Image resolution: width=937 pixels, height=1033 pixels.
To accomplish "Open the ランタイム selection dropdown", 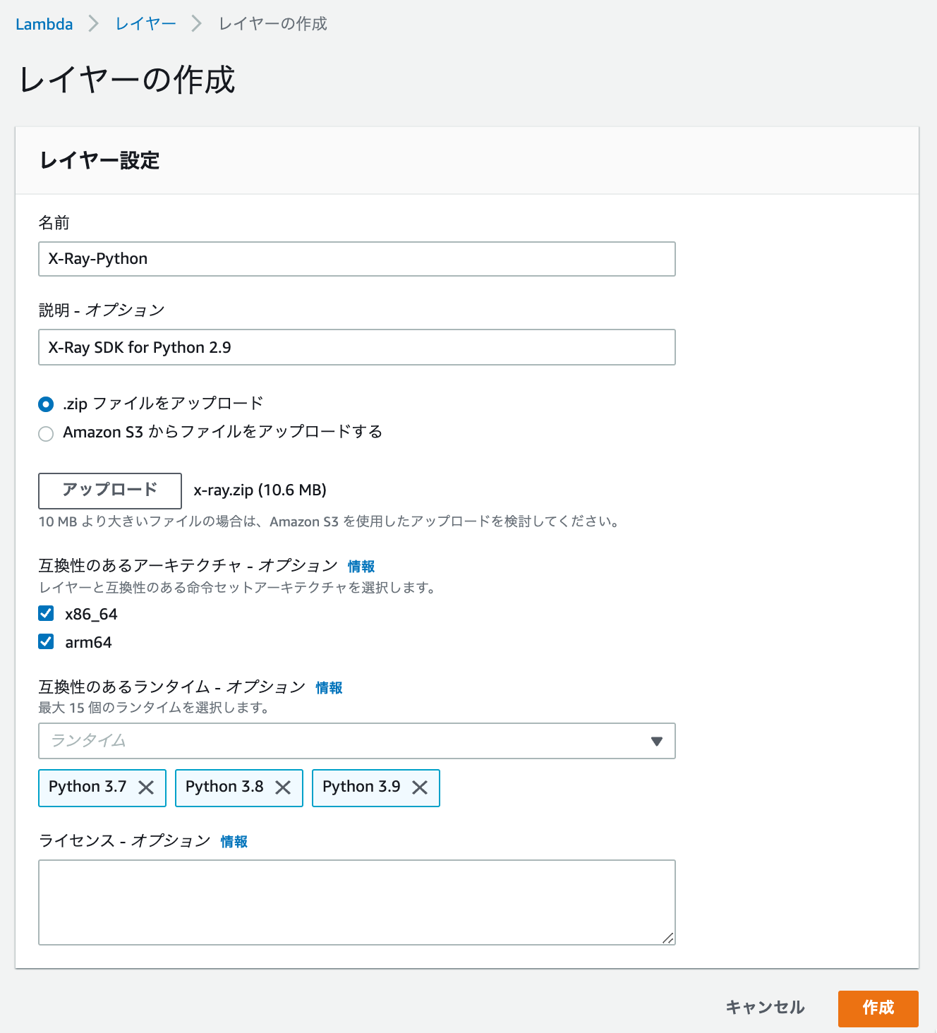I will [x=357, y=741].
